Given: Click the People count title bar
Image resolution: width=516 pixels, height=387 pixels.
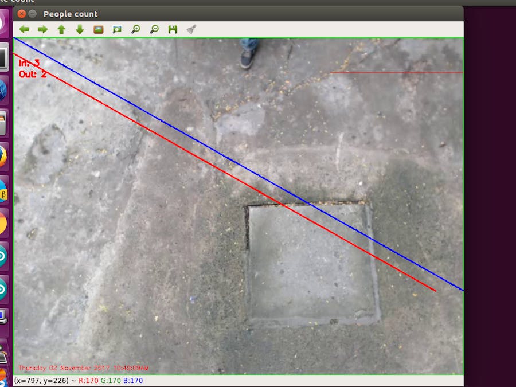Looking at the screenshot, I should pyautogui.click(x=69, y=14).
